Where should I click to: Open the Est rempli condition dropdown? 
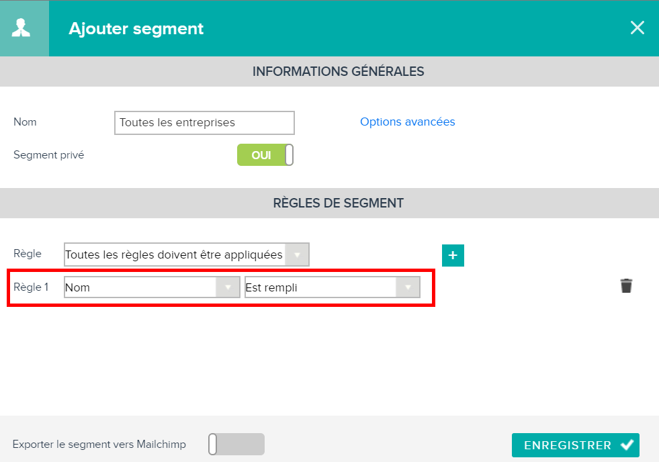point(333,287)
